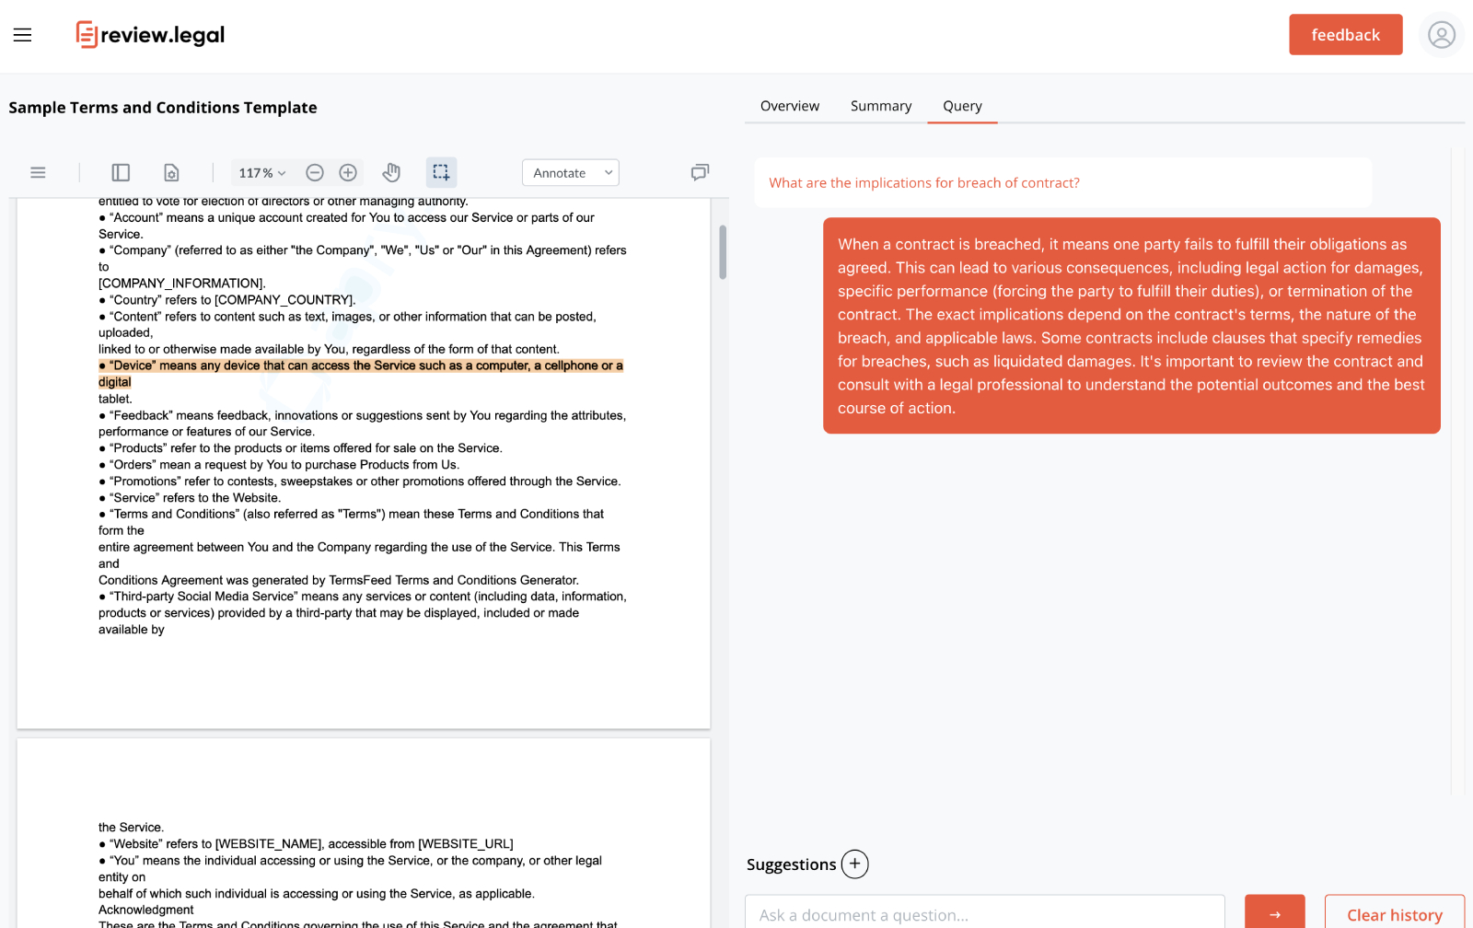Select the hand pan tool
Screen dimensions: 1473x928
pos(392,172)
